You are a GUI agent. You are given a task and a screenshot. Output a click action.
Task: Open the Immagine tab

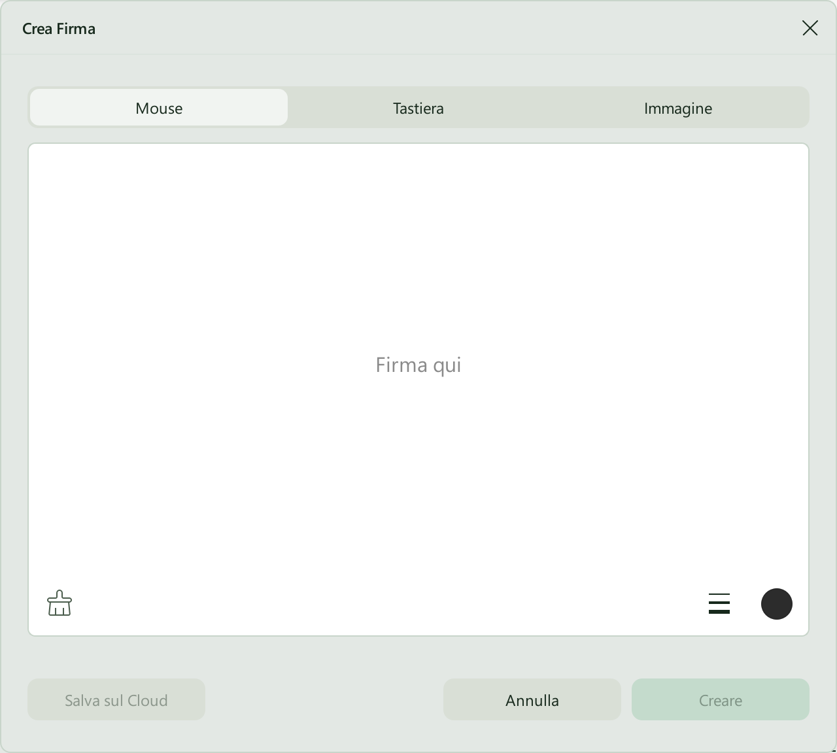coord(678,108)
